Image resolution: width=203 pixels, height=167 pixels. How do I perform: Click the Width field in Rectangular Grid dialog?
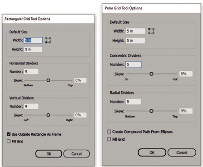click(33, 40)
